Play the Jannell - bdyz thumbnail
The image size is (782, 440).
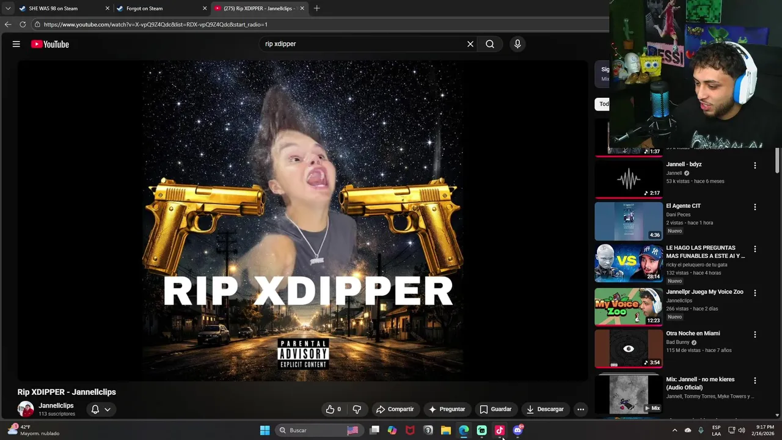(629, 180)
